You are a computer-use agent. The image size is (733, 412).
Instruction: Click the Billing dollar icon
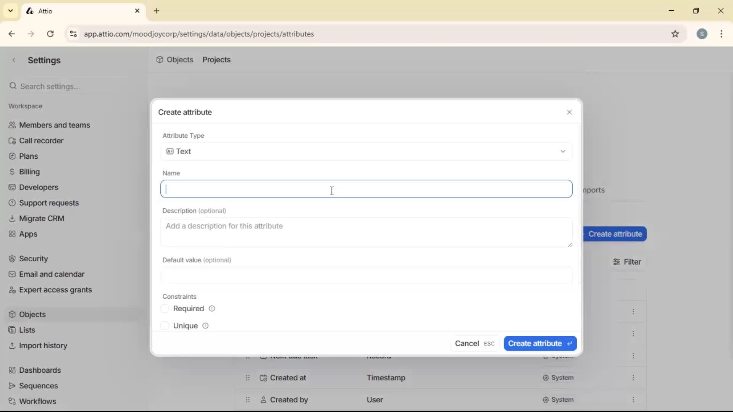click(12, 171)
